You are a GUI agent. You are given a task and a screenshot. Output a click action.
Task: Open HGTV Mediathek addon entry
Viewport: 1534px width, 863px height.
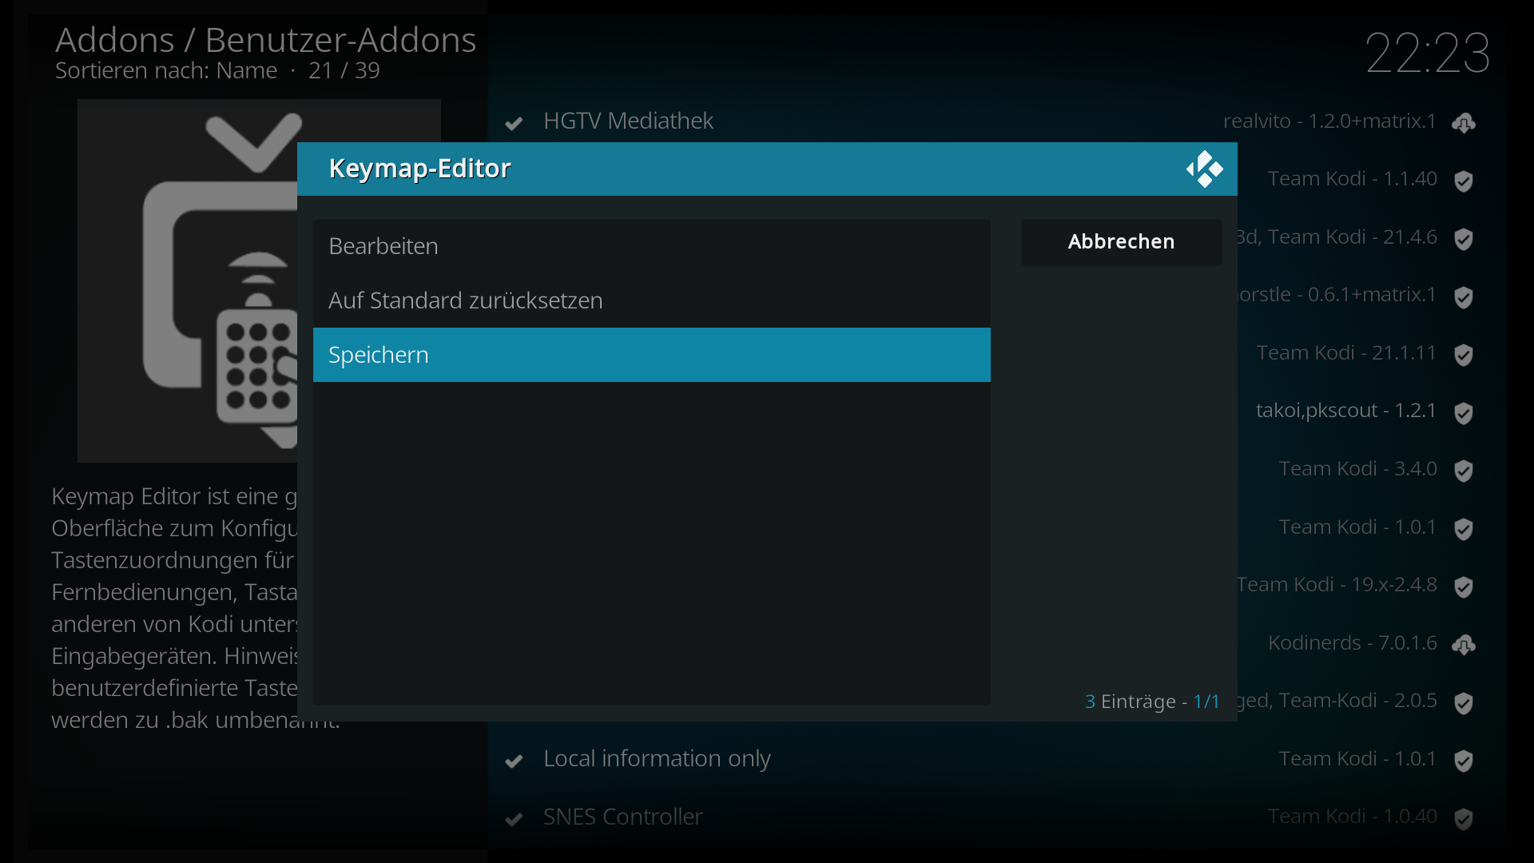tap(991, 121)
